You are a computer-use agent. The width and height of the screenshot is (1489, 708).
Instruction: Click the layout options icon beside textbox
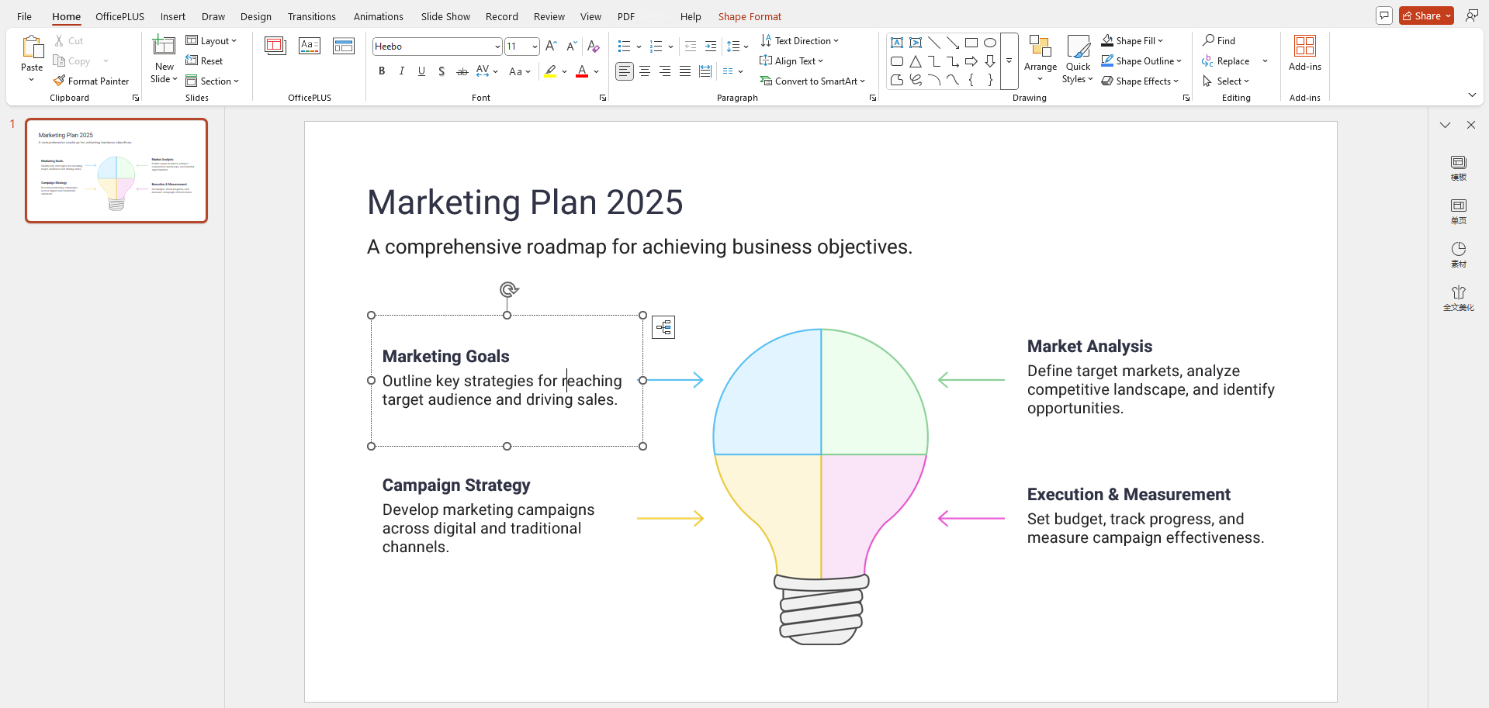[663, 327]
